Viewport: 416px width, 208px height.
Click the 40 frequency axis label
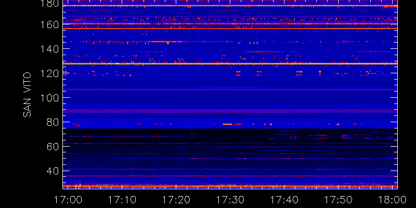(x=54, y=171)
